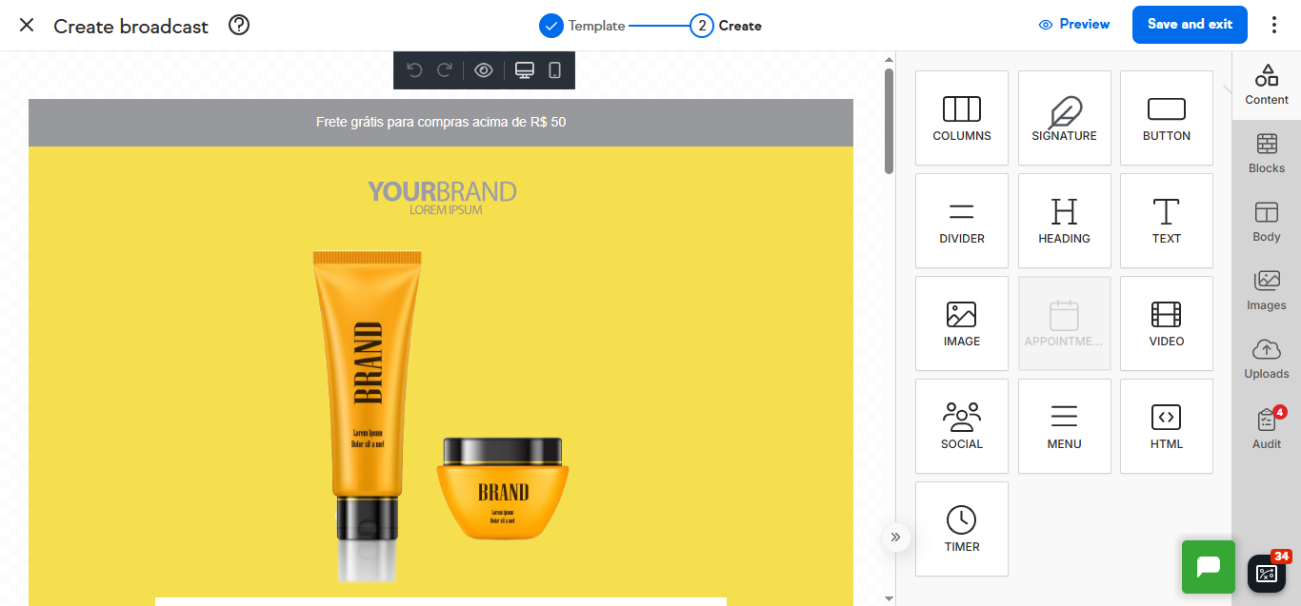Insert a Divider block
This screenshot has width=1301, height=606.
point(961,220)
